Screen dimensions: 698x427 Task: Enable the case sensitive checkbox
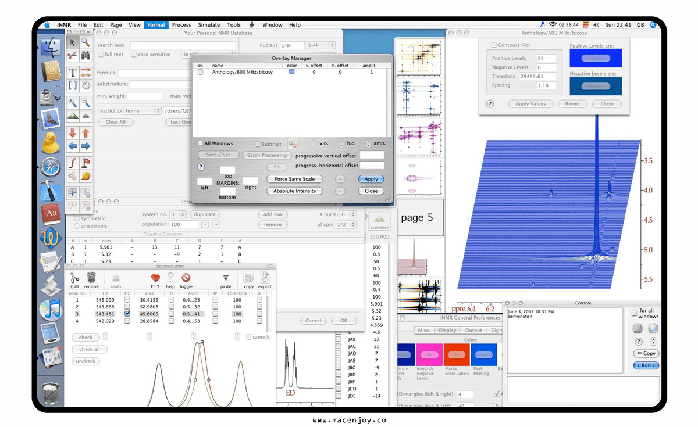pos(134,55)
